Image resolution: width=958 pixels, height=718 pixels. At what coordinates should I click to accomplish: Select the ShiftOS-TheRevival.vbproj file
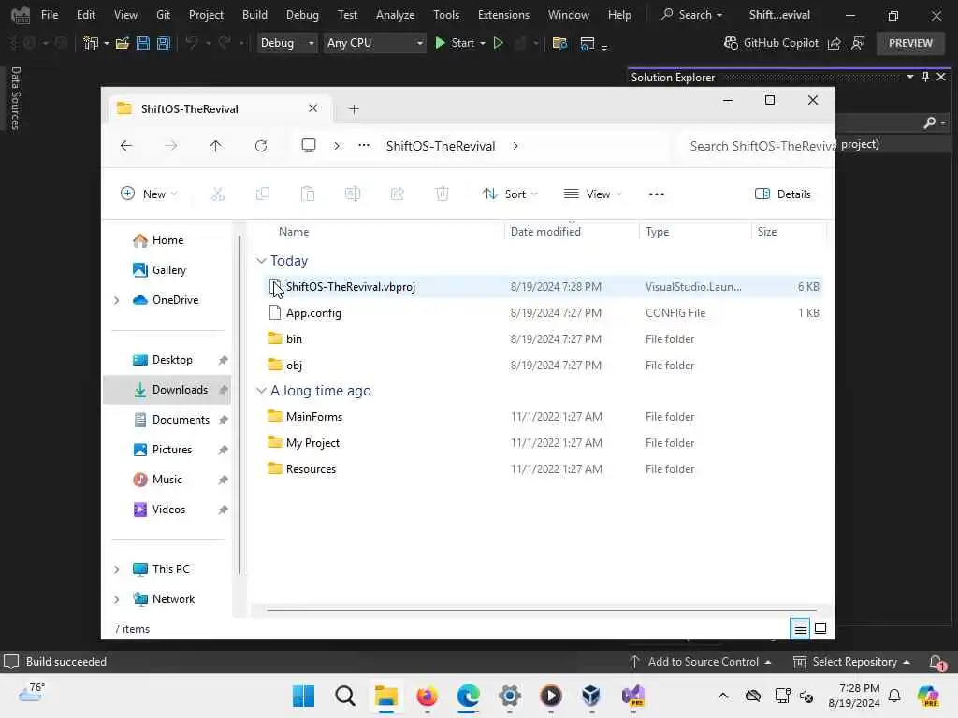tap(545, 287)
